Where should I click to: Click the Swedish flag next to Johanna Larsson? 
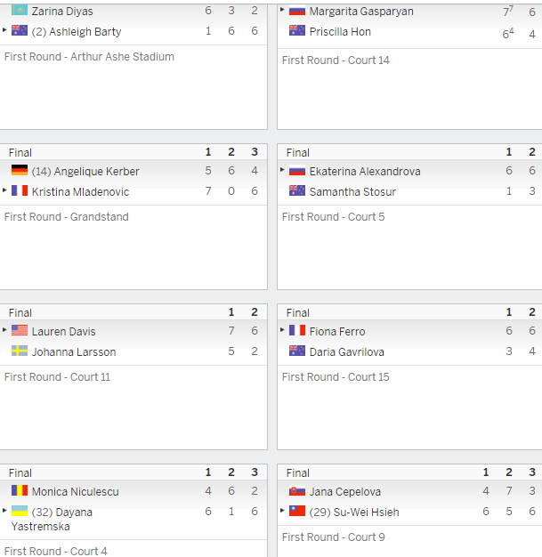pyautogui.click(x=20, y=351)
